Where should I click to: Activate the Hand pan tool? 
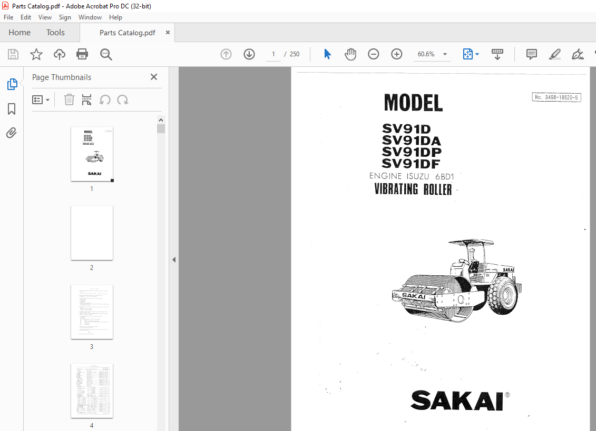(350, 54)
